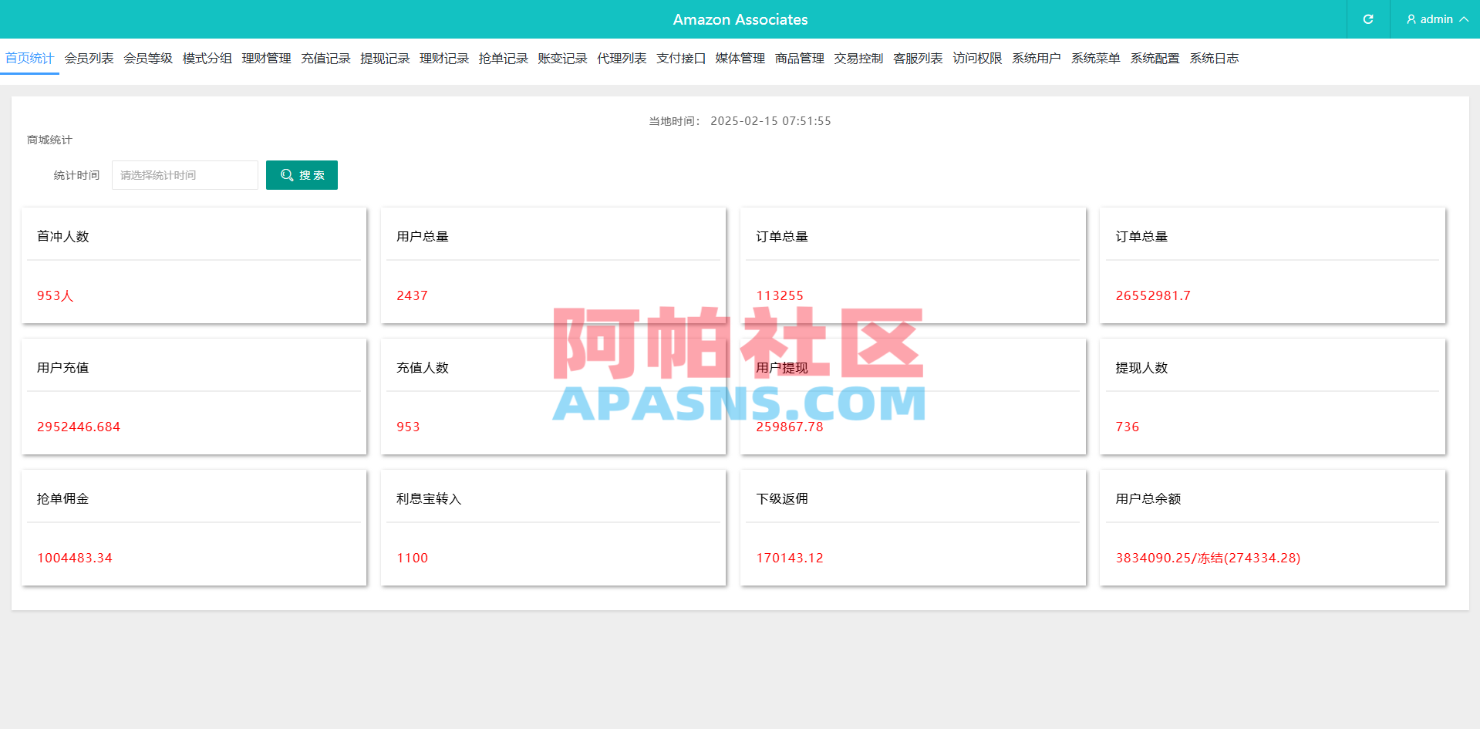Open the 系统配置 settings section
This screenshot has height=729, width=1480.
[1155, 58]
